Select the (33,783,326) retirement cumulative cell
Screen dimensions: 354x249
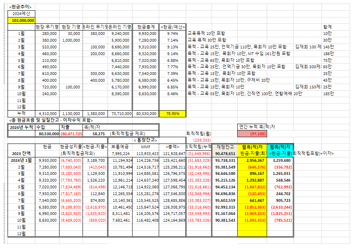point(199,220)
